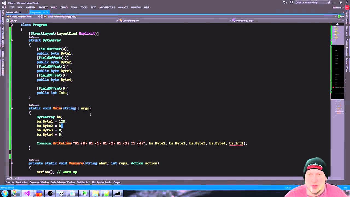Open the VASSISTX menu
Image resolution: width=350 pixels, height=197 pixels.
tap(31, 7)
